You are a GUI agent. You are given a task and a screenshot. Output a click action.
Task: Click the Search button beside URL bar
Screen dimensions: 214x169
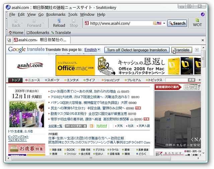click(x=177, y=23)
